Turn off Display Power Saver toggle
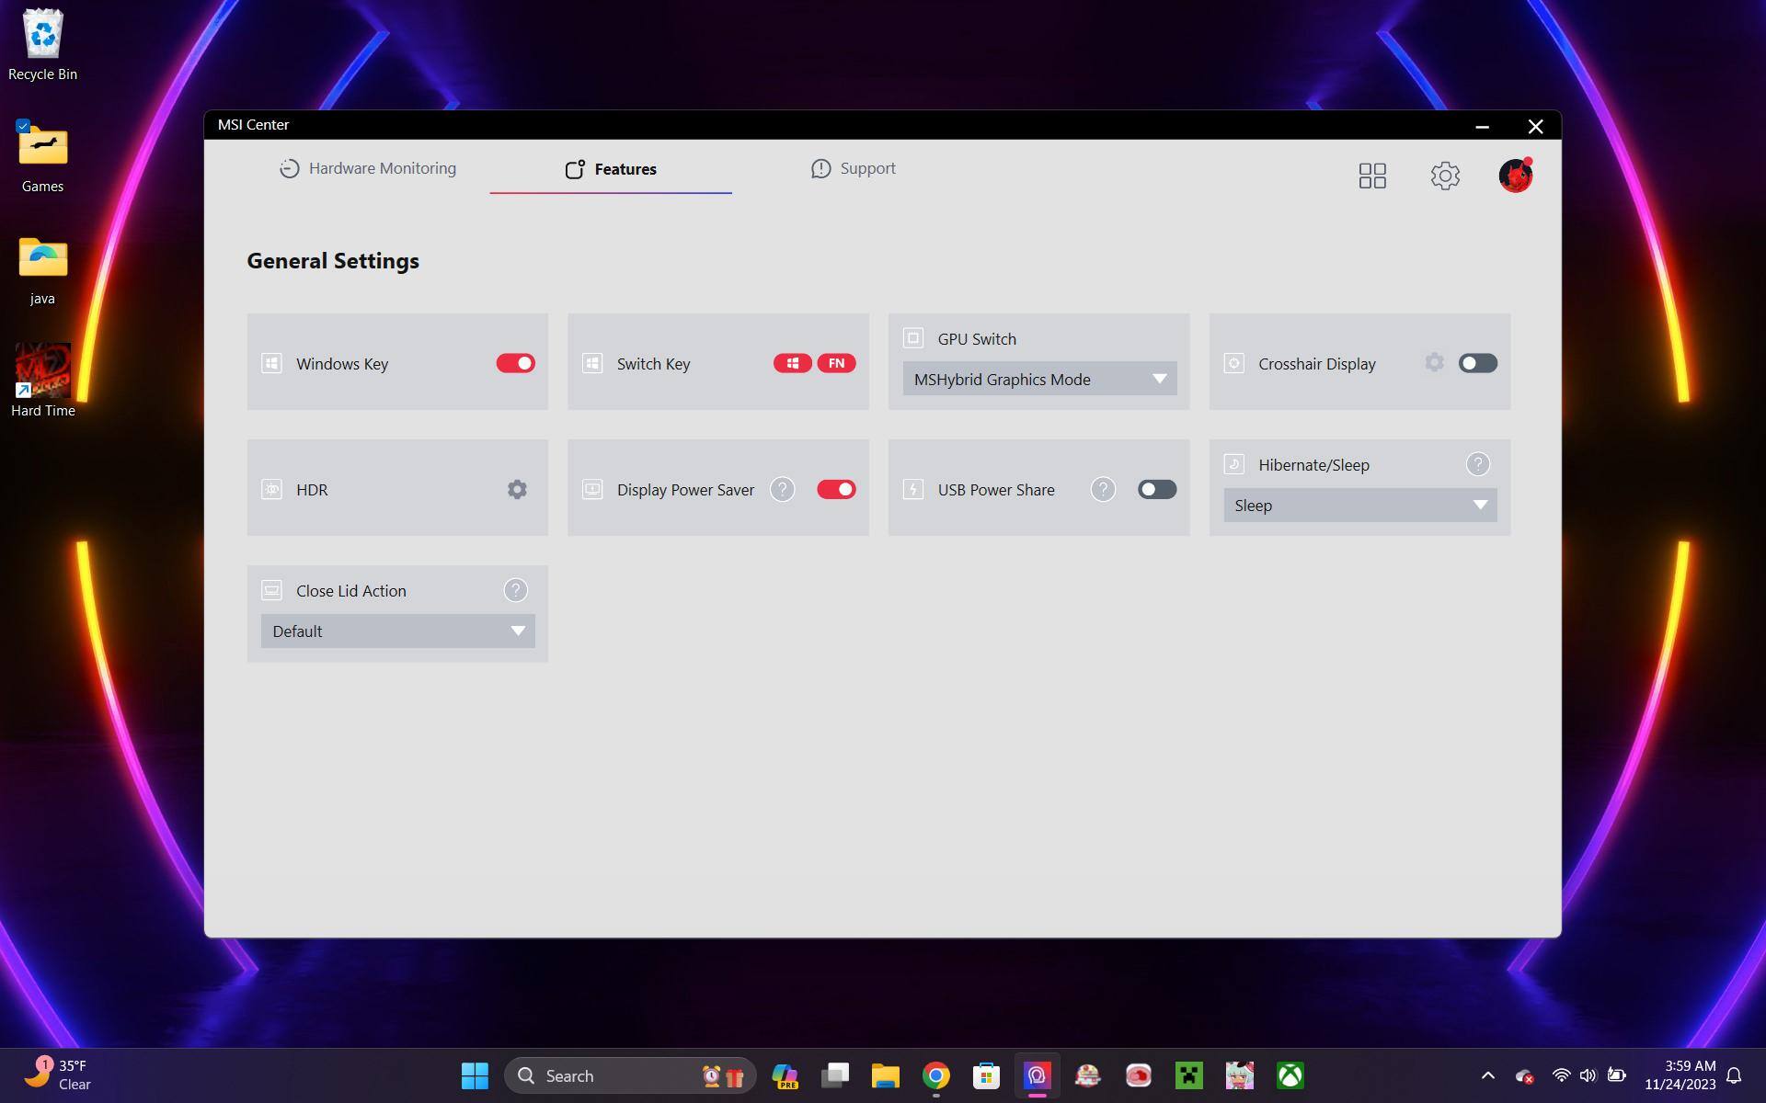 835,490
